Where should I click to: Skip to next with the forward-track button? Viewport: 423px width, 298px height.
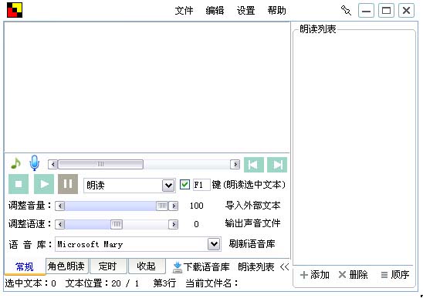coord(277,165)
